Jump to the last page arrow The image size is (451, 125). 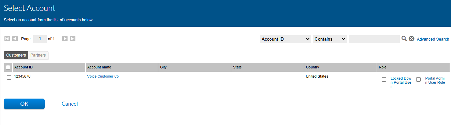coord(73,39)
